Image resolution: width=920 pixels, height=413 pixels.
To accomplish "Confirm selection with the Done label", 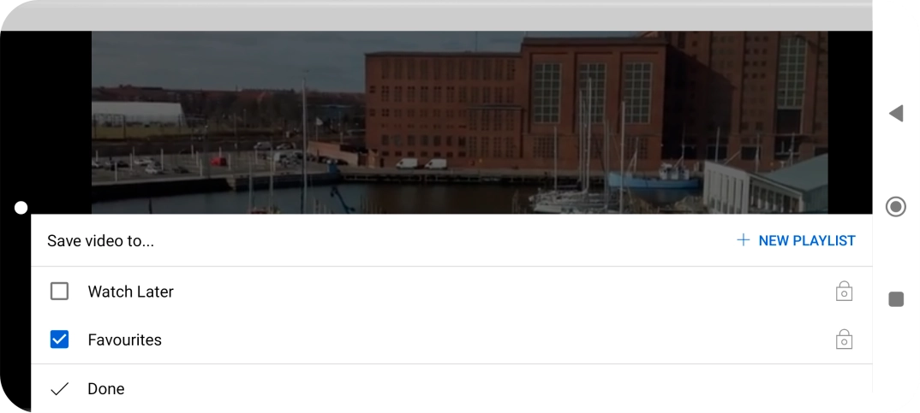I will [x=105, y=389].
